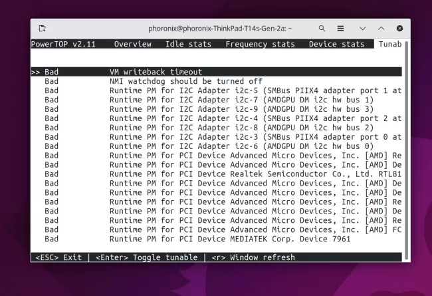Click the terminal vertical scrollbar
Viewport: 432px width, 296px height.
click(406, 150)
